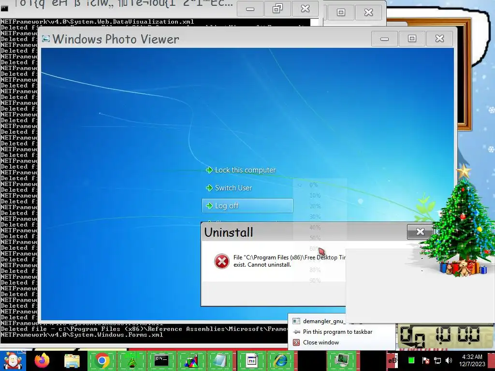
Task: Click the Switch User option
Action: (x=229, y=188)
